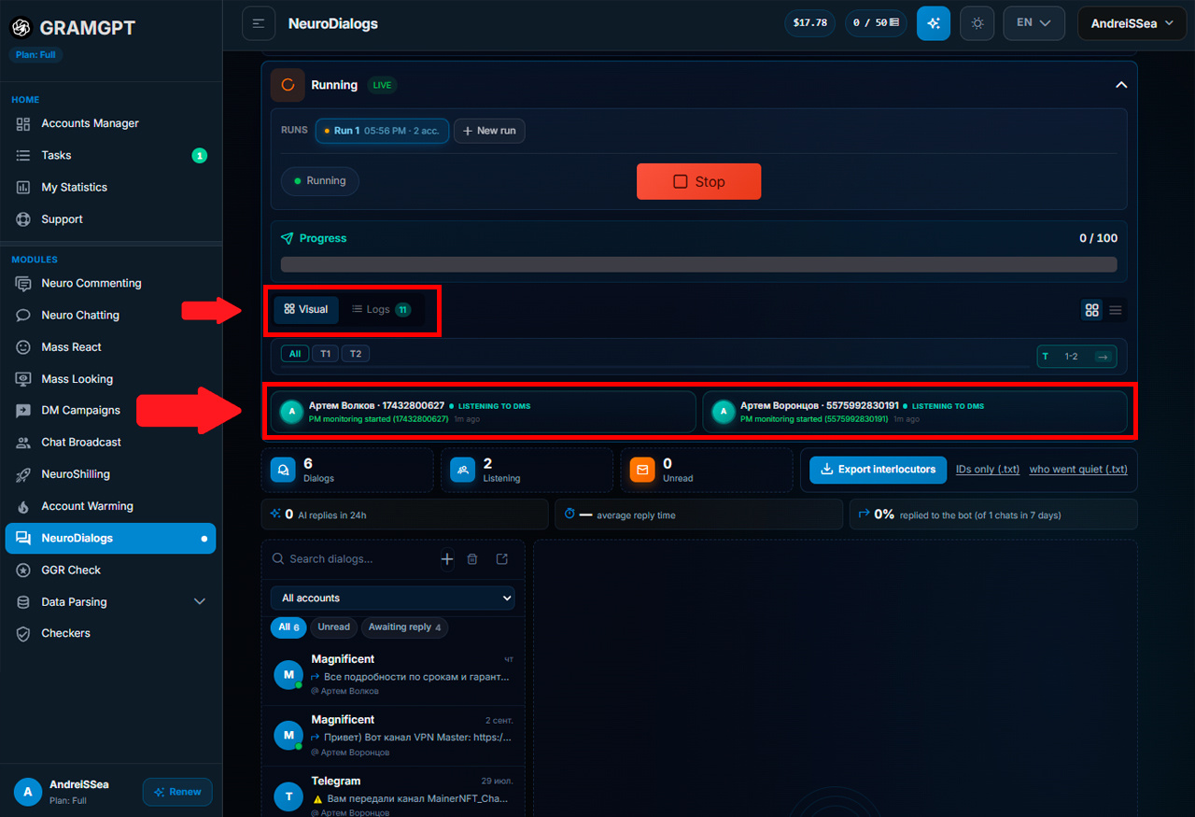This screenshot has height=817, width=1195.
Task: Open Magnificent dialog from Артем Волков
Action: pyautogui.click(x=393, y=675)
